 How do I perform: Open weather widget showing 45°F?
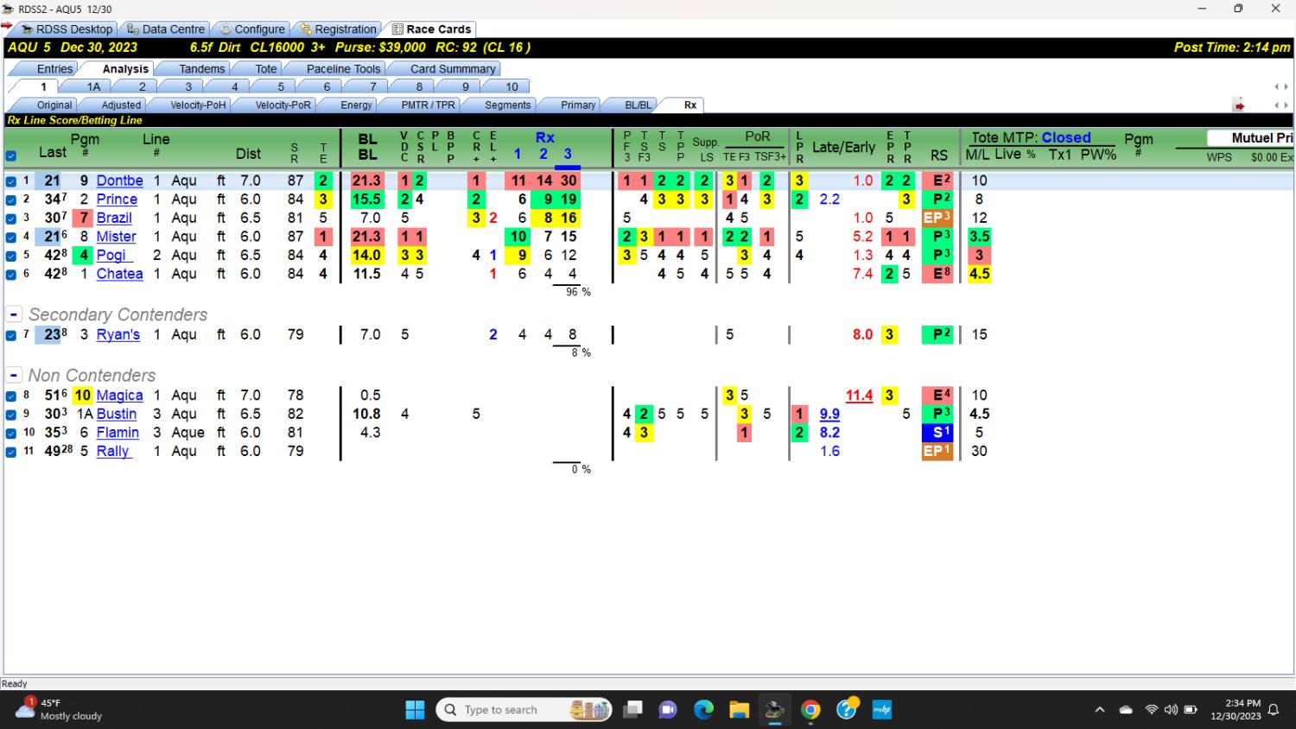pos(59,709)
